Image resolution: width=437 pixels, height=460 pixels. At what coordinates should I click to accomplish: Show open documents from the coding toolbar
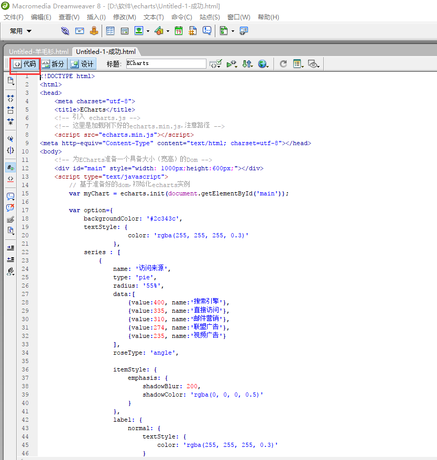[x=10, y=81]
